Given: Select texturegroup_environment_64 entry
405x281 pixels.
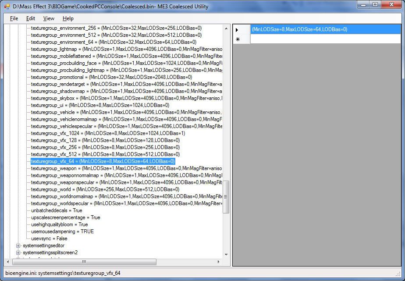Looking at the screenshot, I should [x=114, y=42].
